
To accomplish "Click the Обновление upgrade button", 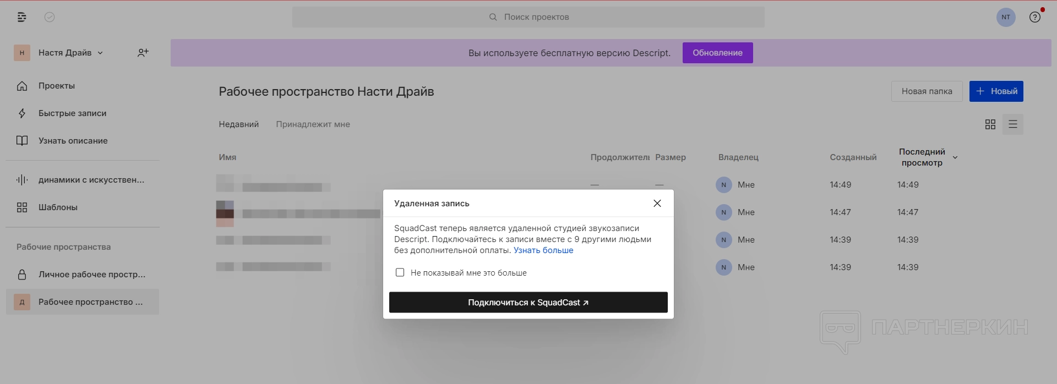I will (x=718, y=53).
